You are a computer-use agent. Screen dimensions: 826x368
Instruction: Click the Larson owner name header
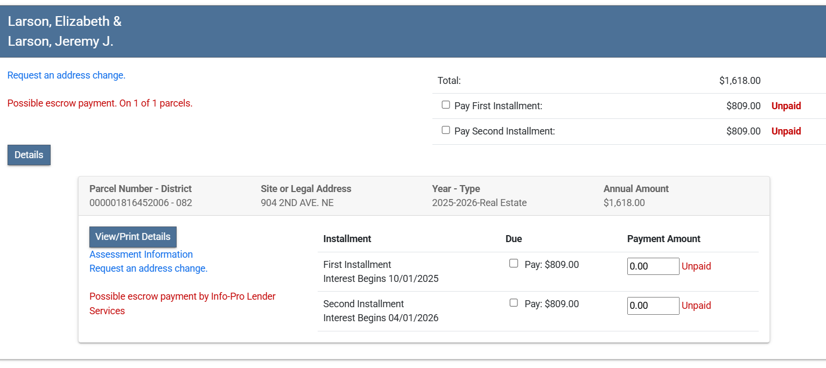click(65, 31)
